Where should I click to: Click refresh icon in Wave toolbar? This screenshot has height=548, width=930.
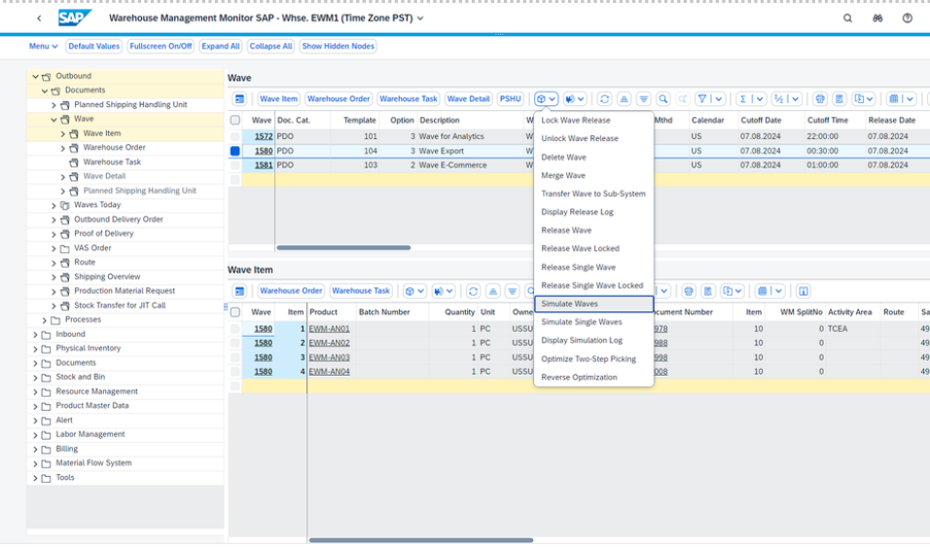tap(604, 99)
